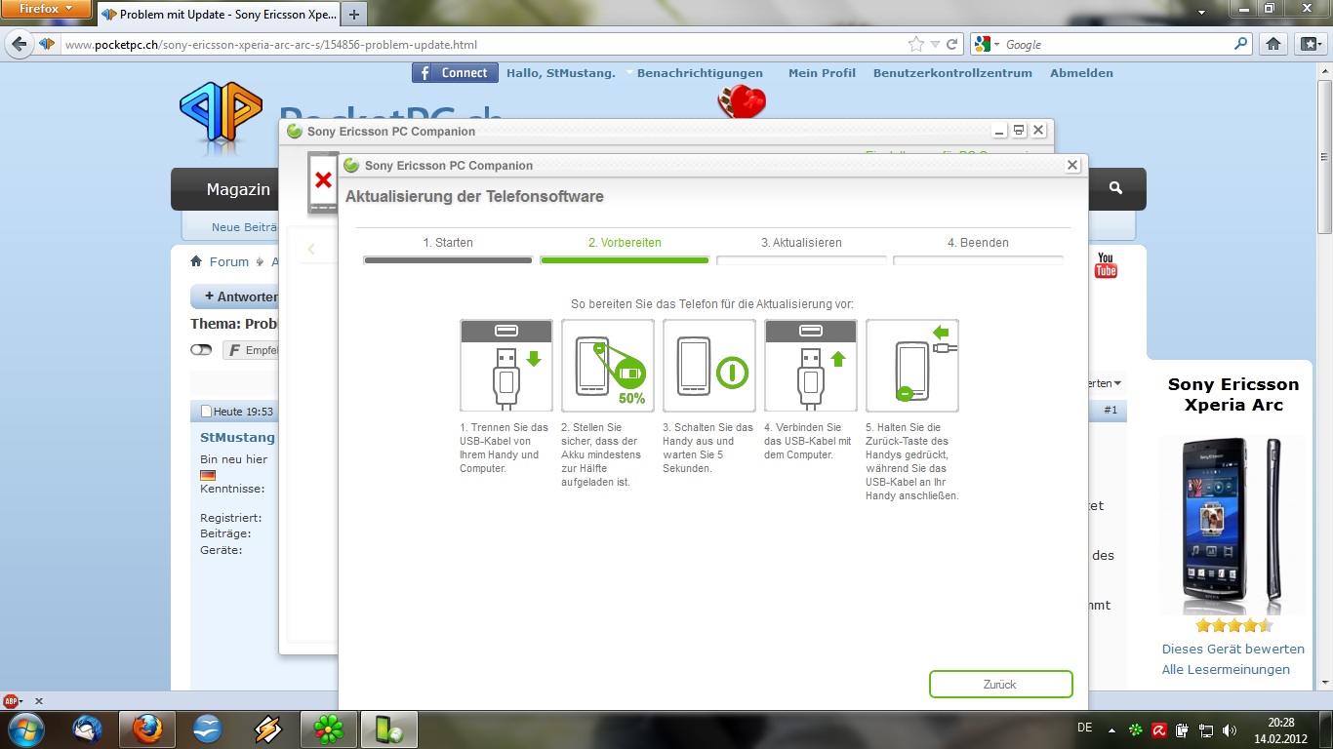Click the USB disconnect step 1 icon
The height and width of the screenshot is (749, 1333).
pyautogui.click(x=506, y=366)
